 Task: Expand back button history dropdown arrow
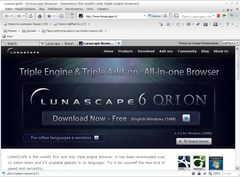[x=12, y=16]
